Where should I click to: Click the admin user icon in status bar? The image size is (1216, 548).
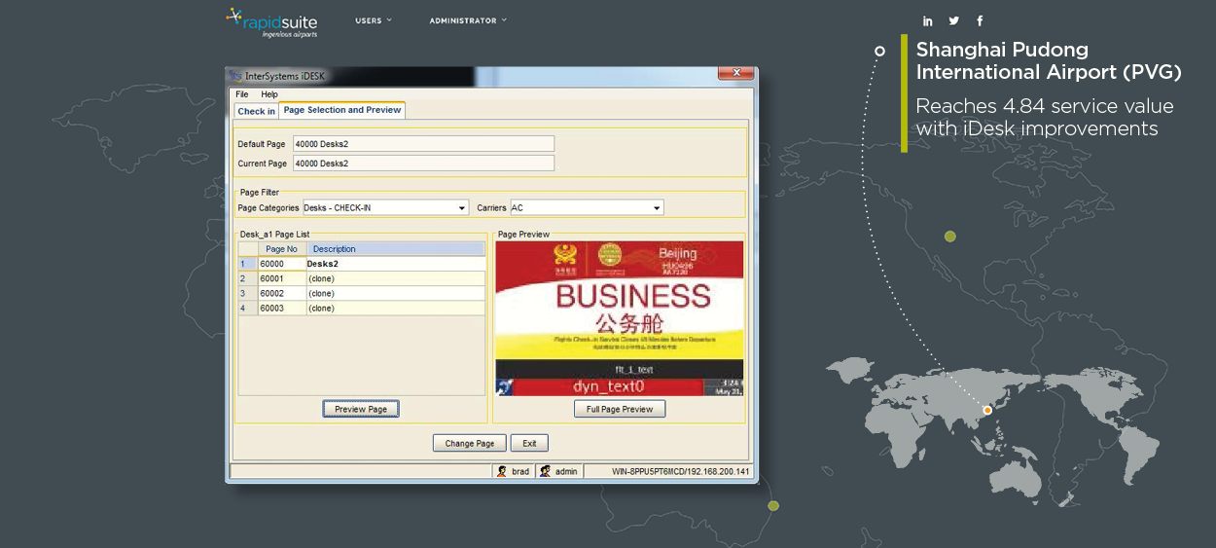point(546,471)
